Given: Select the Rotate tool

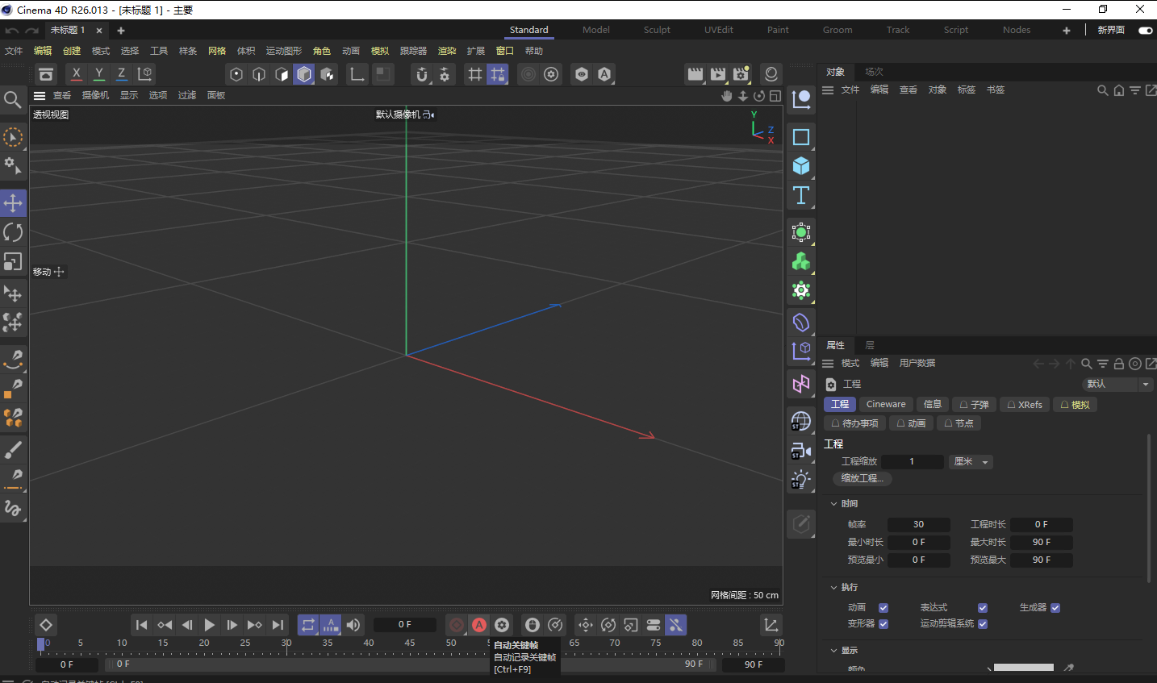Looking at the screenshot, I should 13,232.
